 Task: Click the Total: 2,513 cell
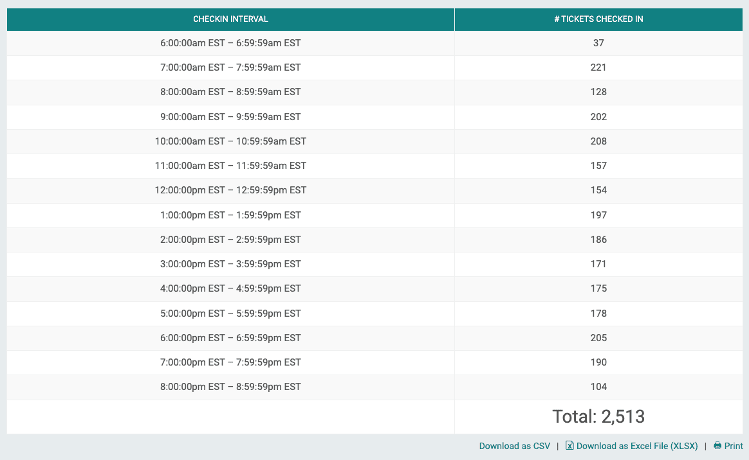[x=598, y=416]
